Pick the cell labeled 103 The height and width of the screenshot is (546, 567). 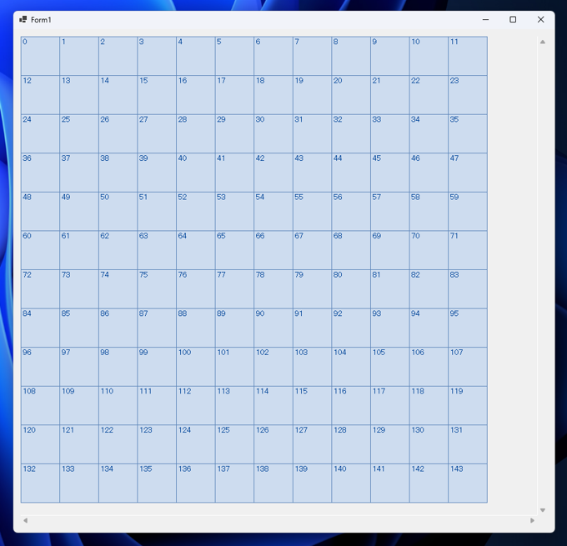312,367
